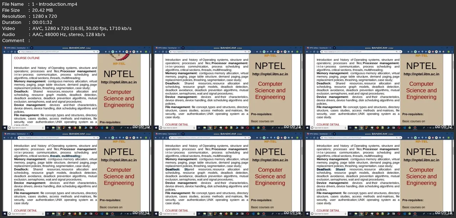Open File Explorer from taskbar in 00:00:23 frame

coord(205,127)
